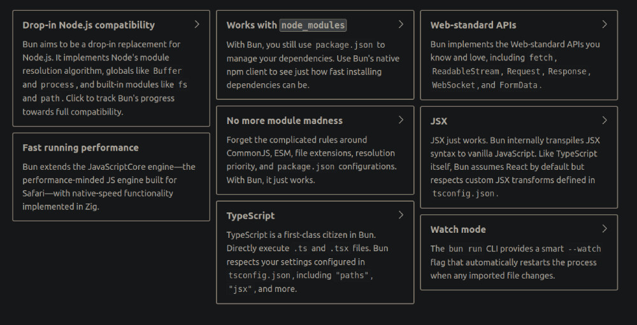Click the Fast running performance description text

point(109,186)
